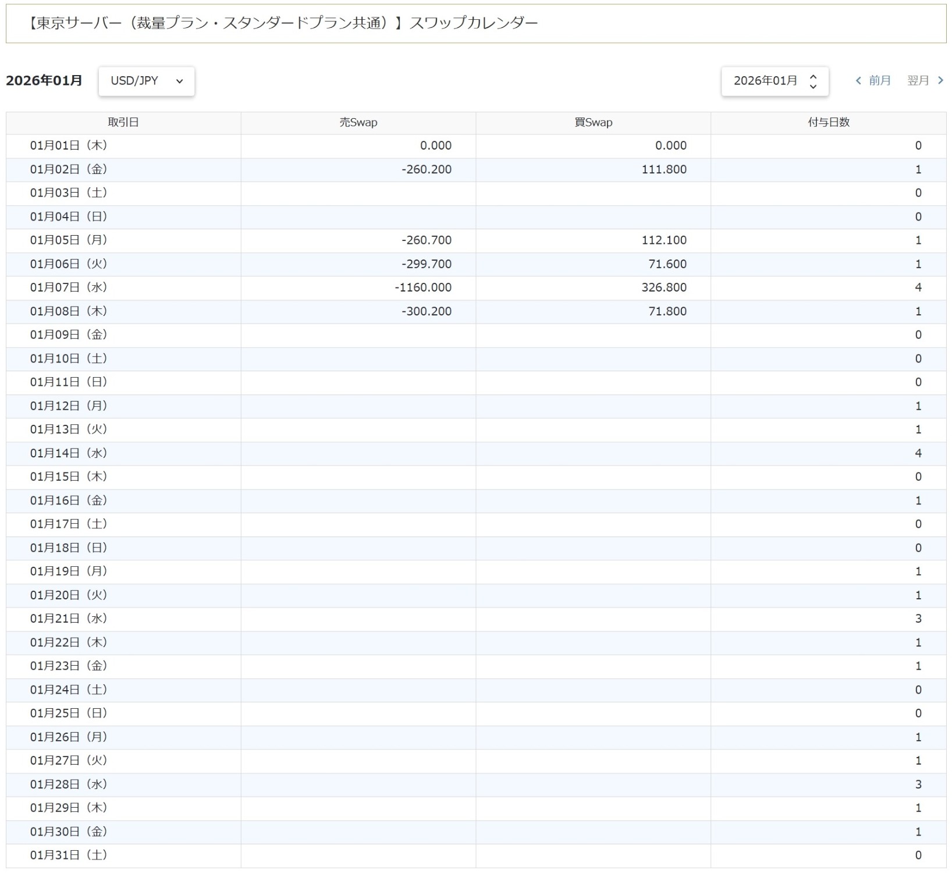This screenshot has width=952, height=874.
Task: Click the 取引日 column header
Action: (x=123, y=123)
